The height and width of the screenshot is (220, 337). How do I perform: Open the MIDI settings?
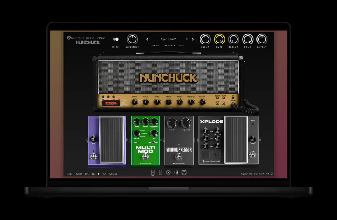70,174
